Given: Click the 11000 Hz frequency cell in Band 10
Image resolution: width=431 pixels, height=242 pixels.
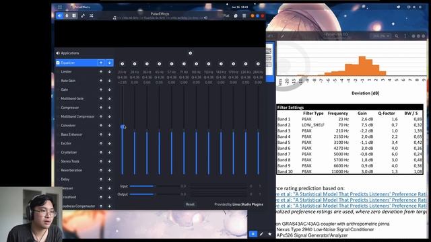Looking at the screenshot, I should [x=340, y=171].
